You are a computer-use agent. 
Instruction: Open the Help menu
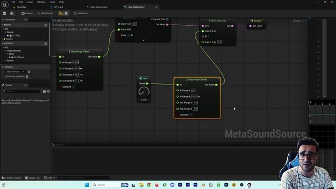pos(61,2)
